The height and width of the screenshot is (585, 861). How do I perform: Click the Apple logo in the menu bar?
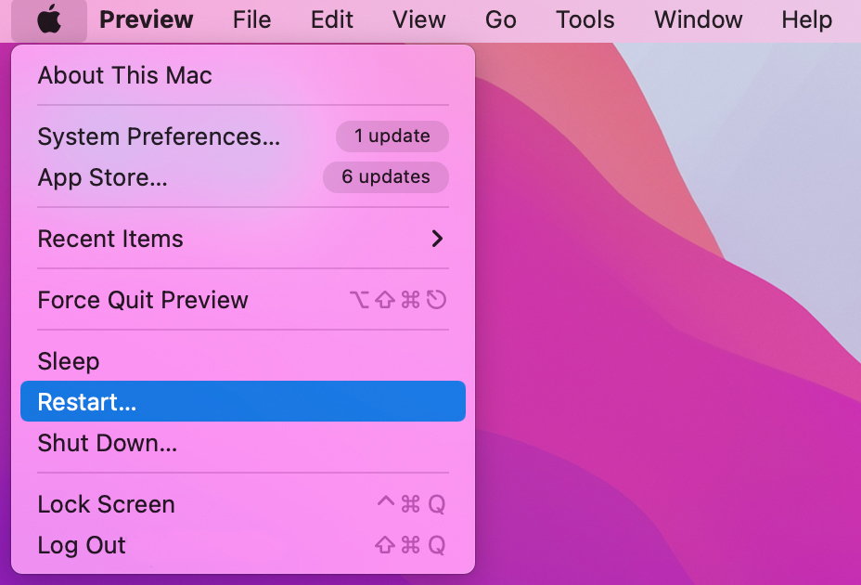coord(50,19)
